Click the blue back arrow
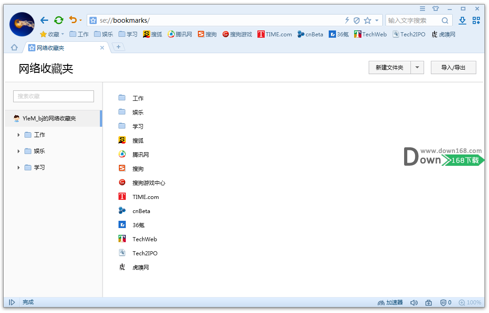 coord(44,20)
